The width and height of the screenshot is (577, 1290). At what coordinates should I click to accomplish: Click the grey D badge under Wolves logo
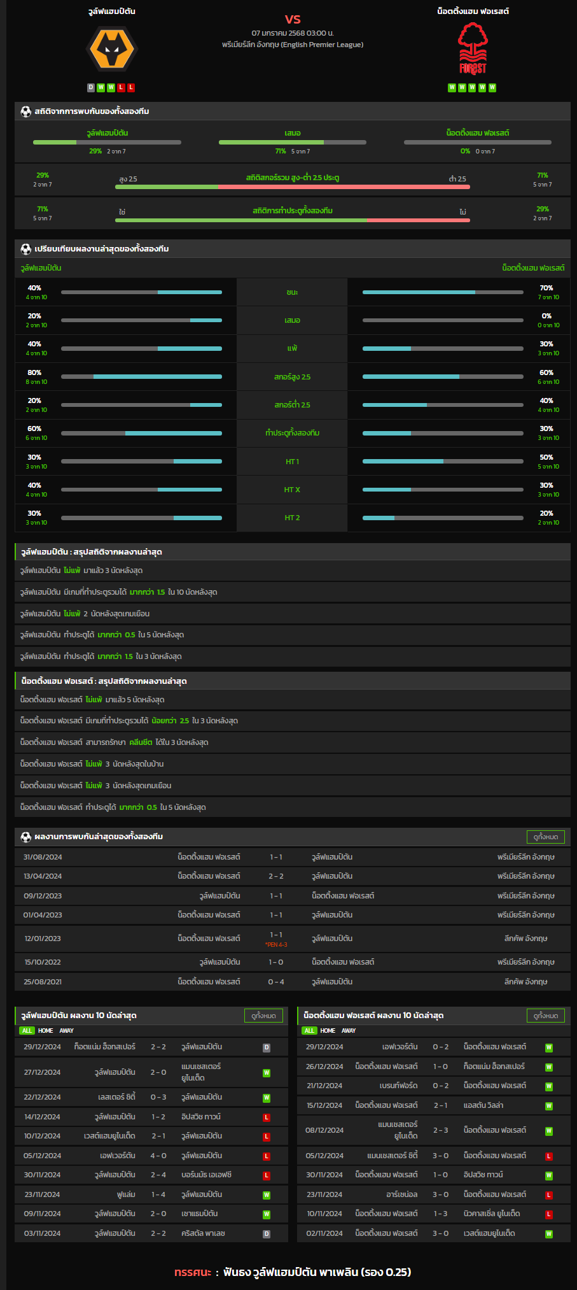click(91, 88)
